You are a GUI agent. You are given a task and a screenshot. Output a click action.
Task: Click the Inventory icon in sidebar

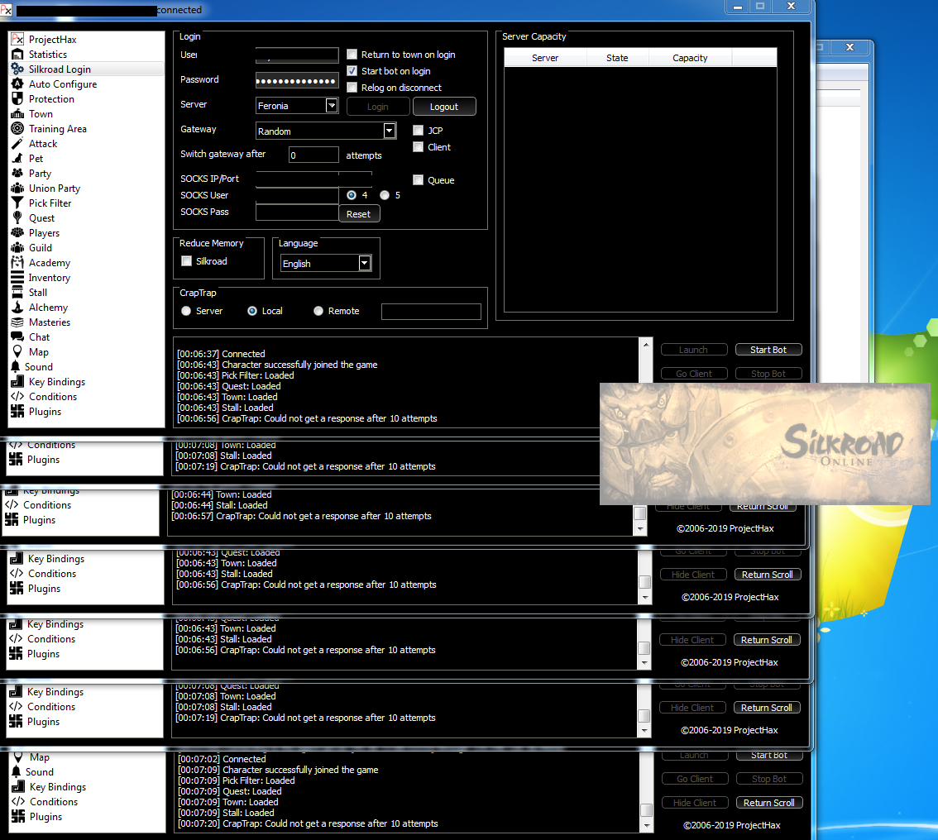click(x=17, y=278)
